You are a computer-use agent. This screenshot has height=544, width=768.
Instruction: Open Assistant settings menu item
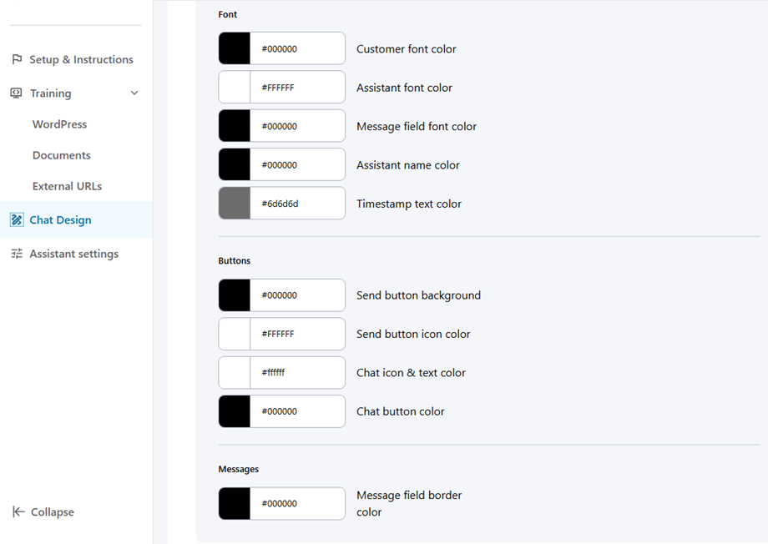(x=73, y=254)
